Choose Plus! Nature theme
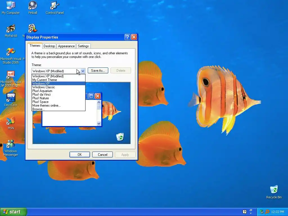This screenshot has height=216, width=288. coord(58,98)
